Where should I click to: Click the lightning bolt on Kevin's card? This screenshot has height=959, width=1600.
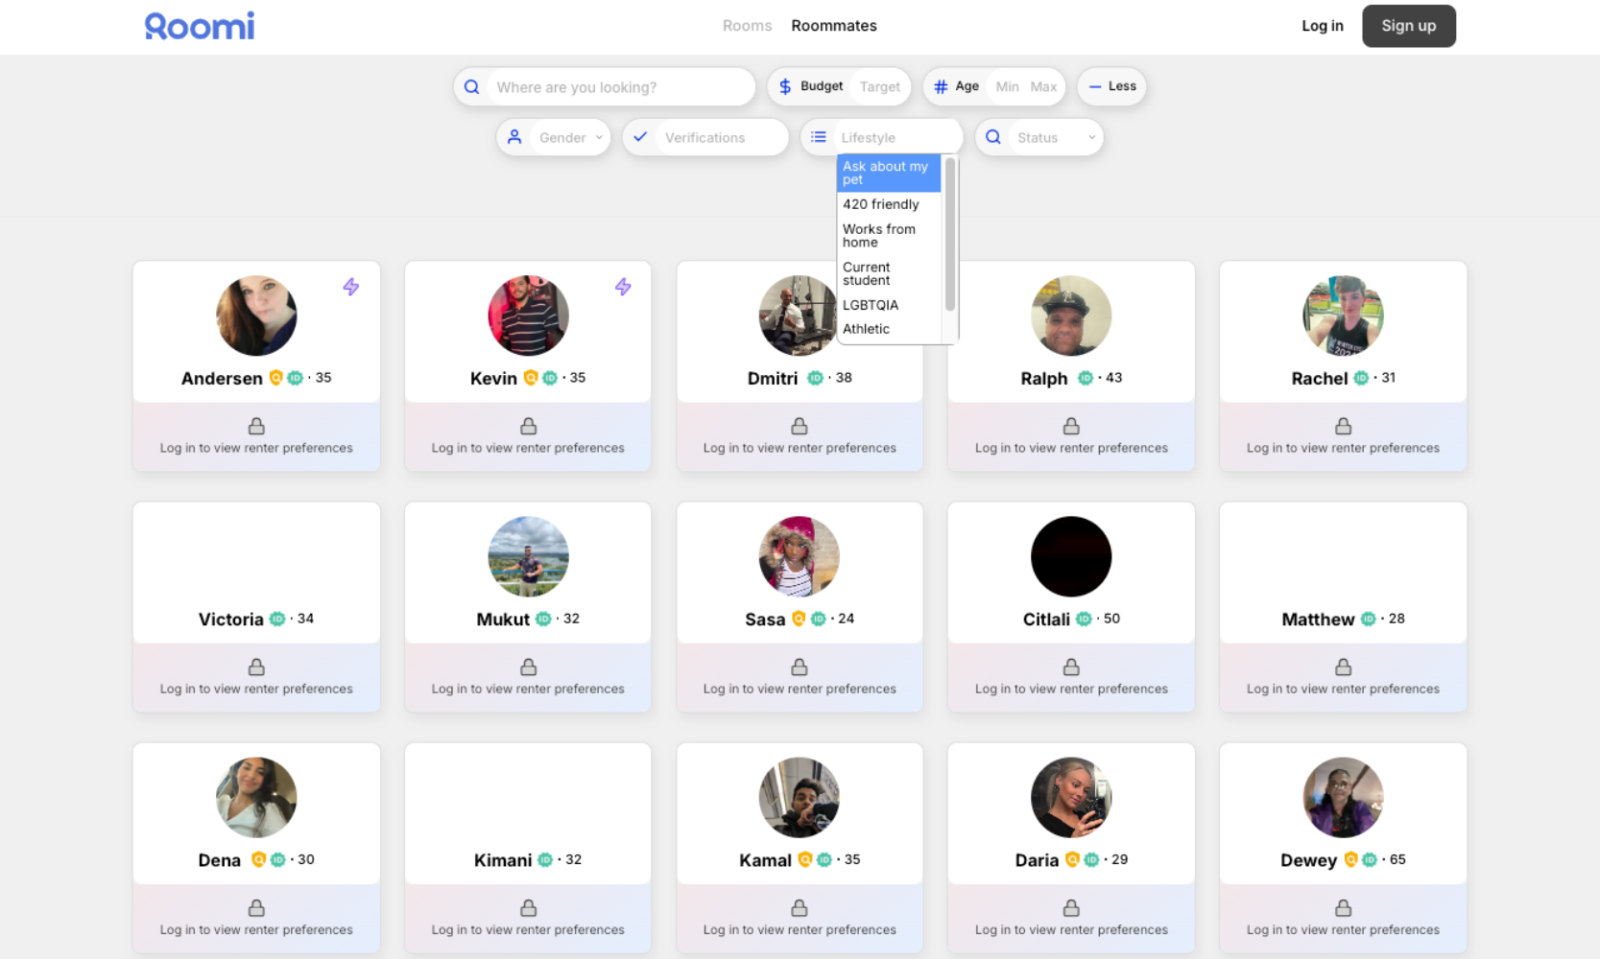pos(623,287)
